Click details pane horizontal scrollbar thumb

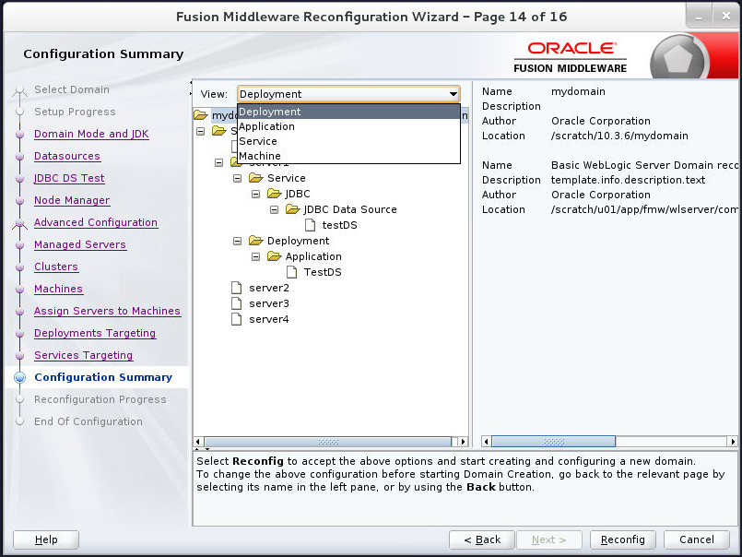tap(553, 442)
